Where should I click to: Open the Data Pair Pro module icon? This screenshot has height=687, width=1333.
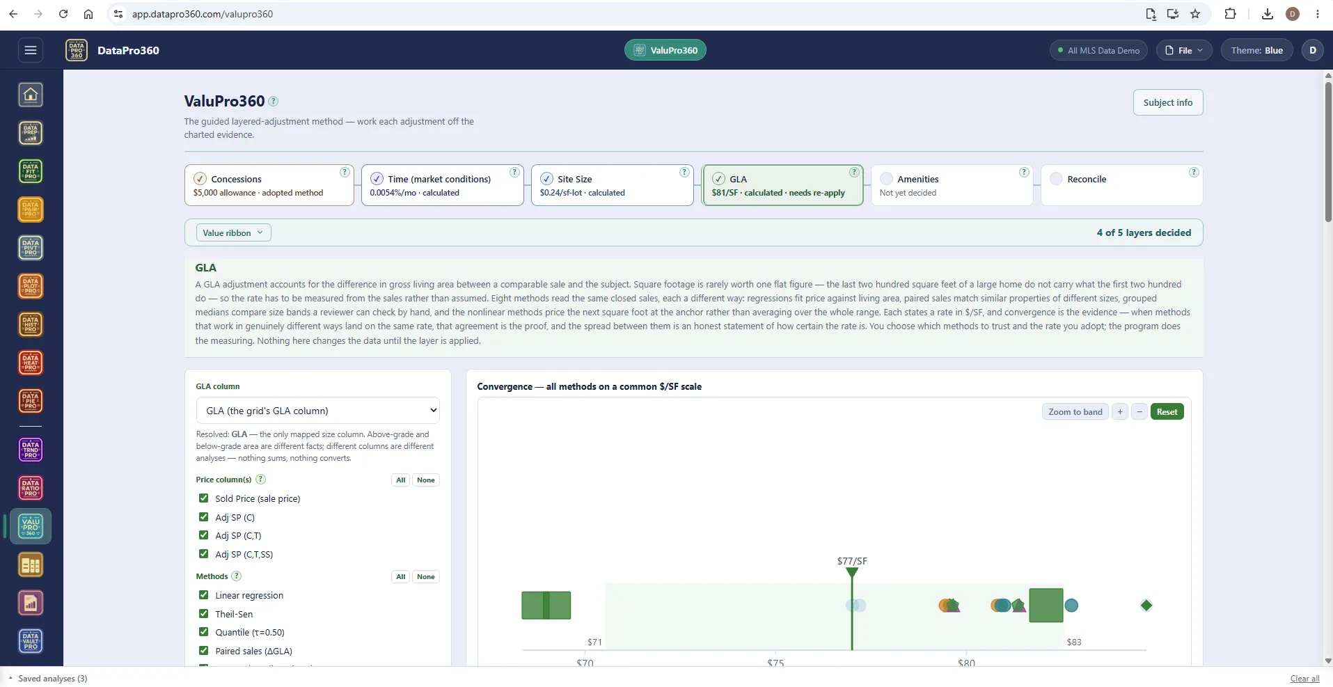pyautogui.click(x=31, y=210)
